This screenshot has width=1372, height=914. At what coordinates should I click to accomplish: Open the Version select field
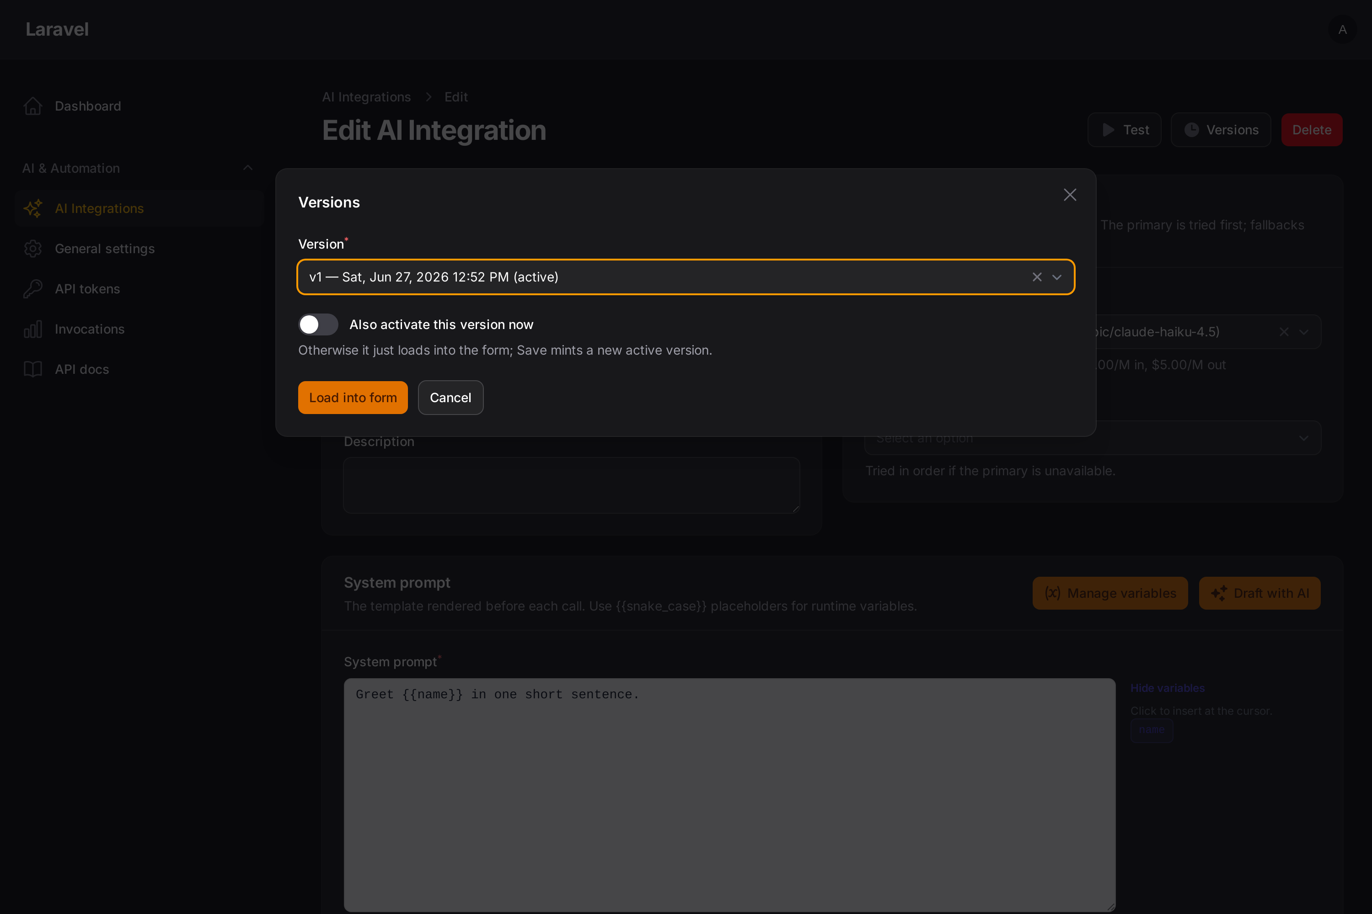click(686, 277)
